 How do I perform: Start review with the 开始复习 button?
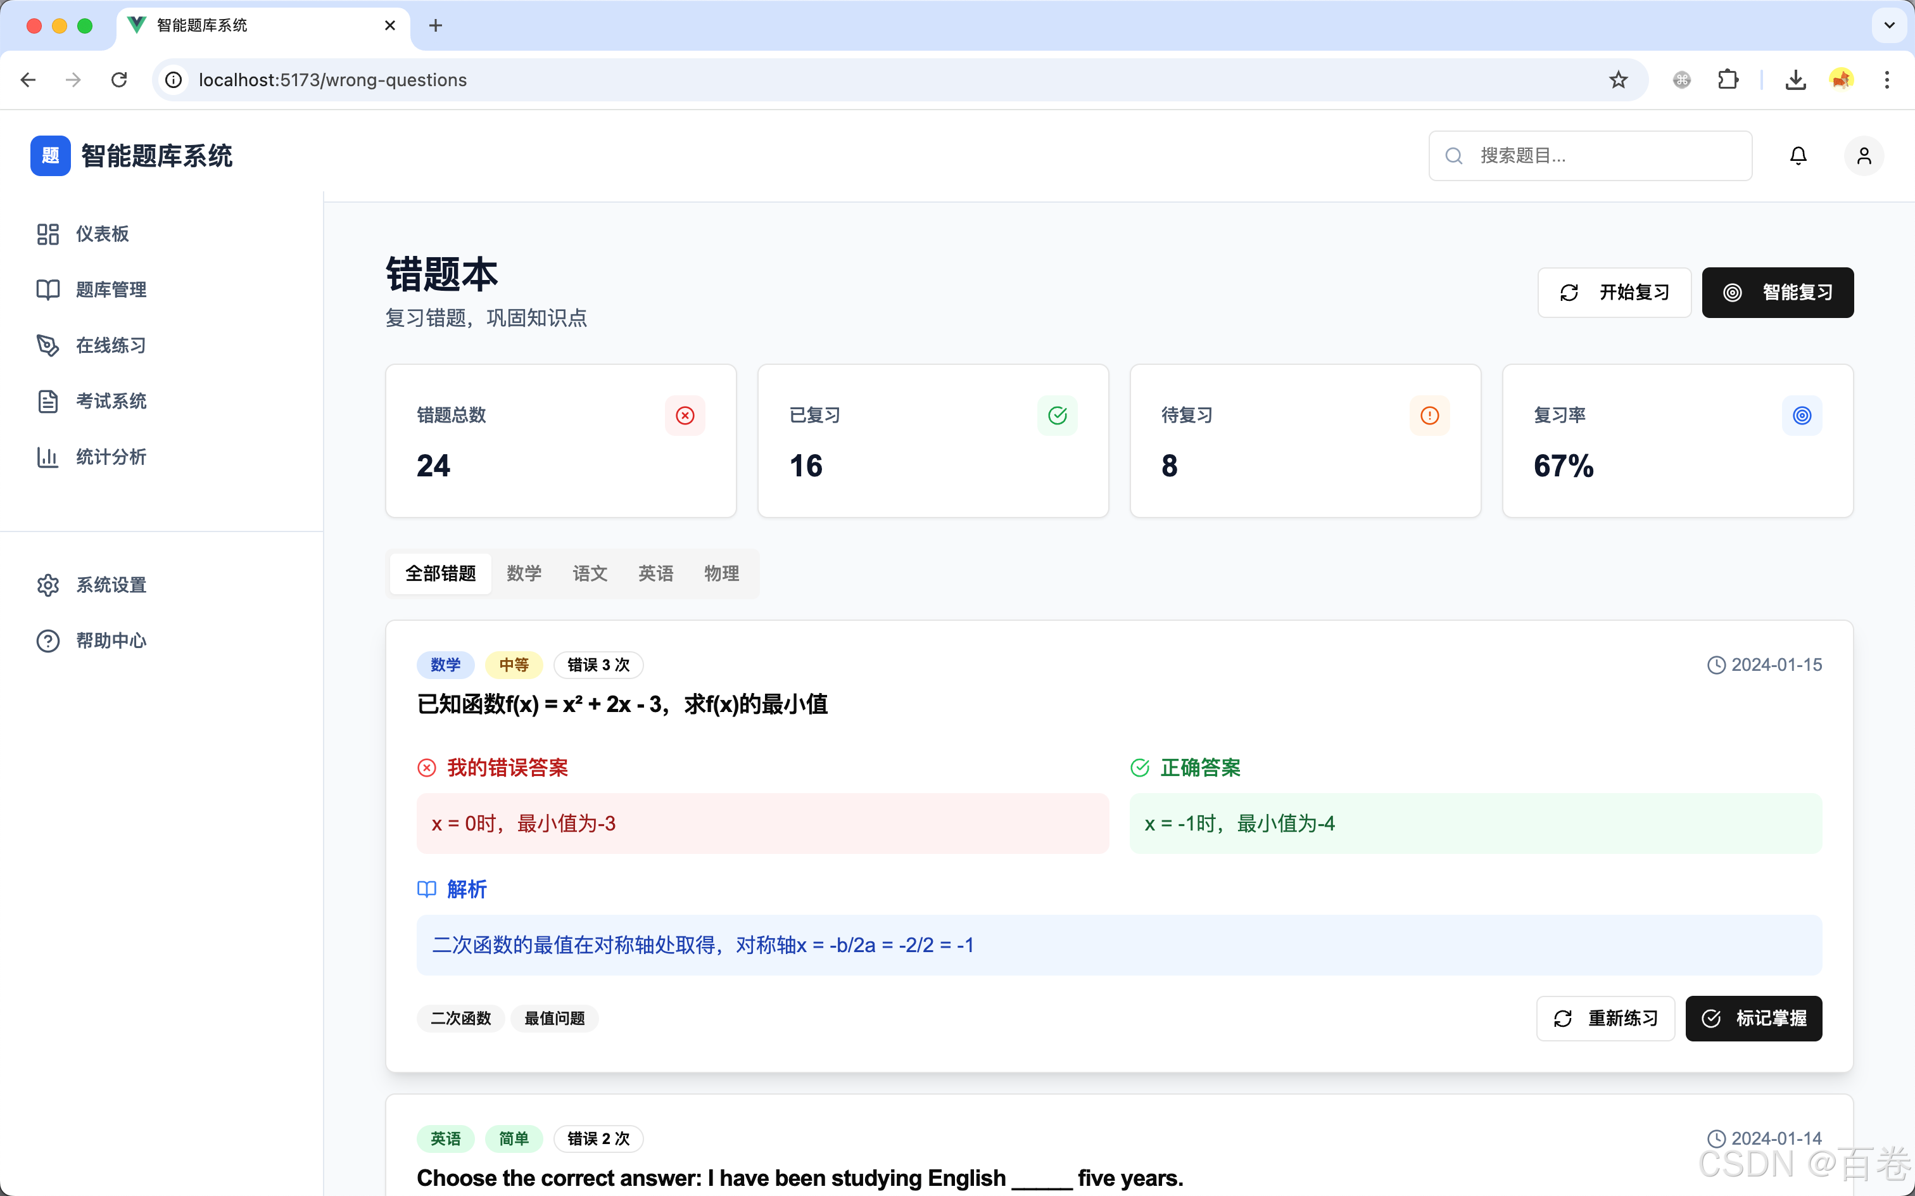point(1615,292)
